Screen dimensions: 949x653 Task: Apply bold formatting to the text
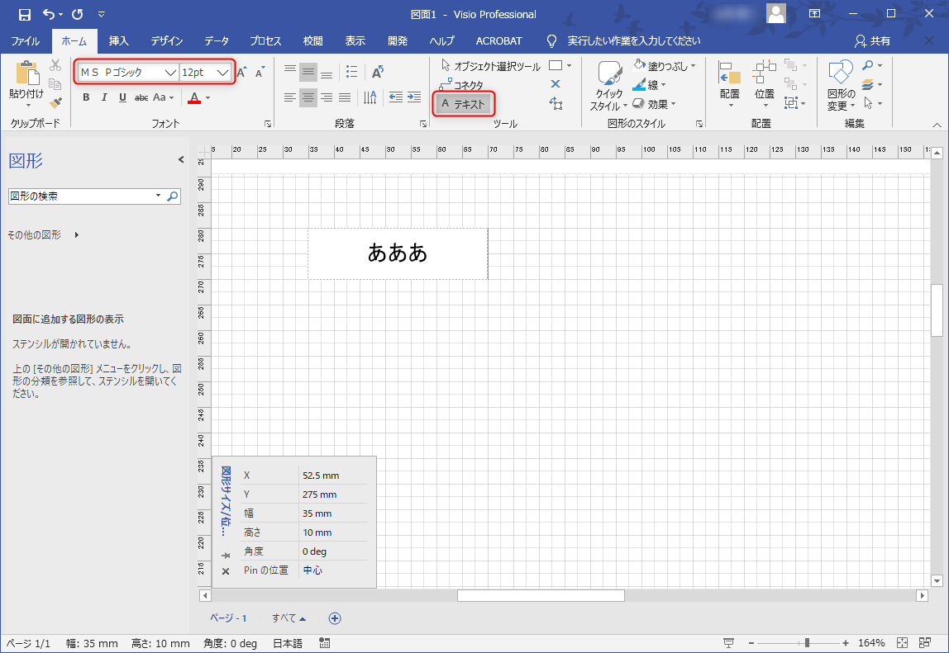pos(85,97)
